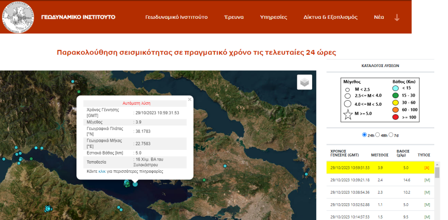This screenshot has width=448, height=220.
Task: Click the Αυτόματη λύση popup heading
Action: (136, 103)
